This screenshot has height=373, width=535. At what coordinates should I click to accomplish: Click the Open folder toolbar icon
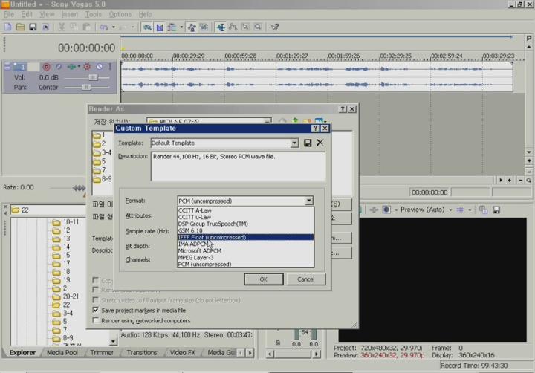(x=20, y=27)
